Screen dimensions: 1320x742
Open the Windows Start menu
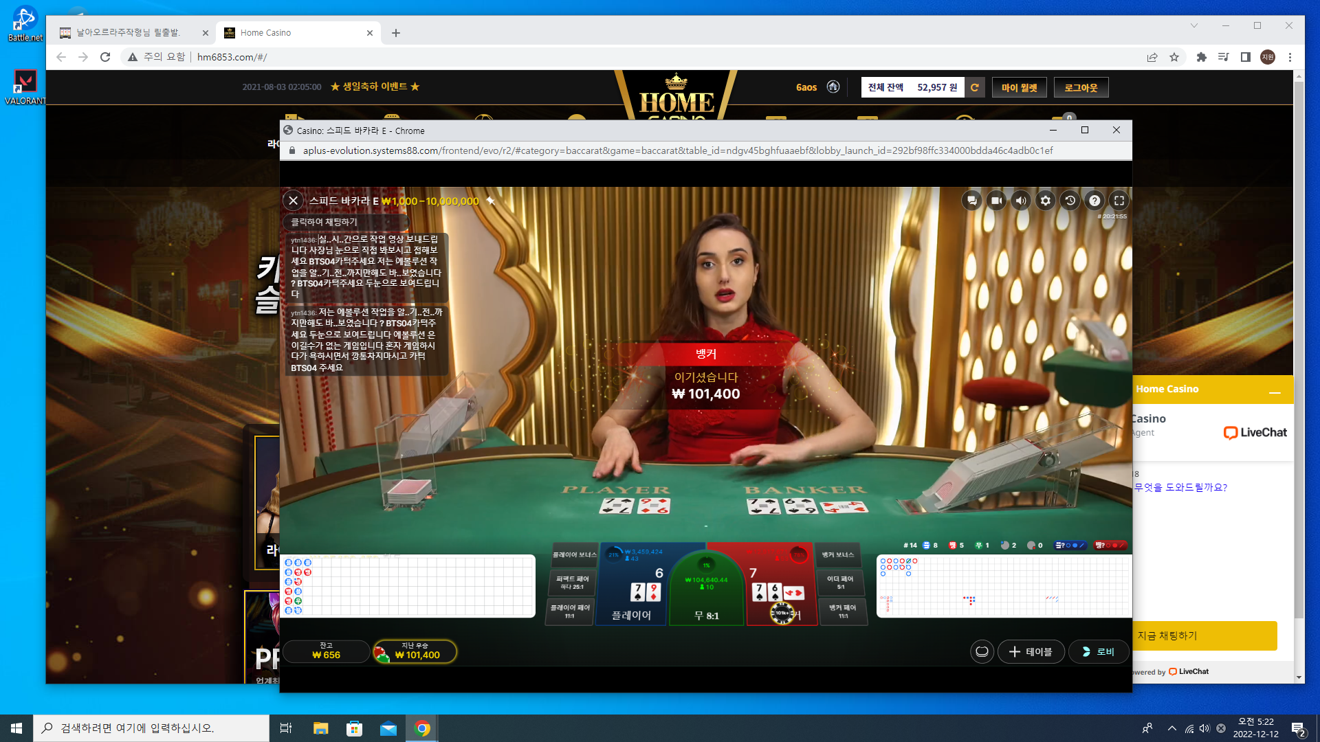click(x=16, y=728)
